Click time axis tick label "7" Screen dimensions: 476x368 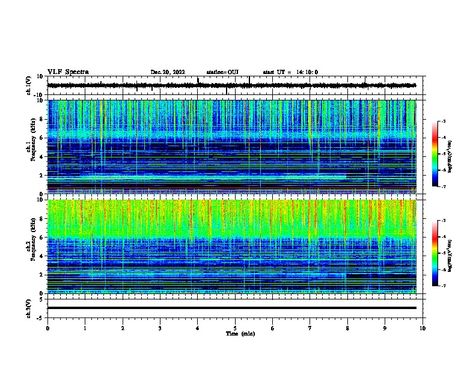click(310, 328)
